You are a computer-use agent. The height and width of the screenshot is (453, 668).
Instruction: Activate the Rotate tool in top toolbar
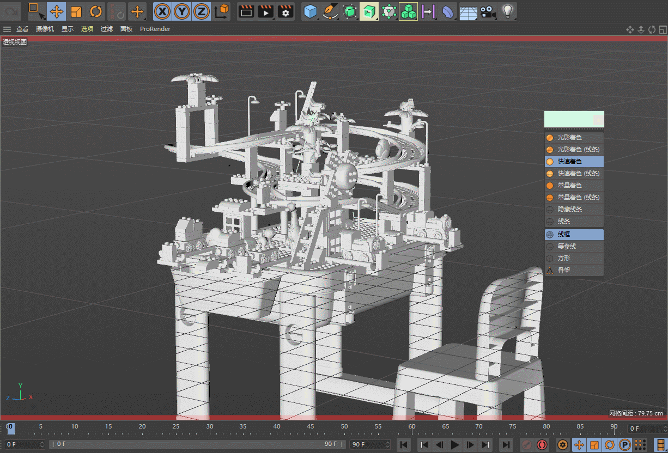click(96, 11)
